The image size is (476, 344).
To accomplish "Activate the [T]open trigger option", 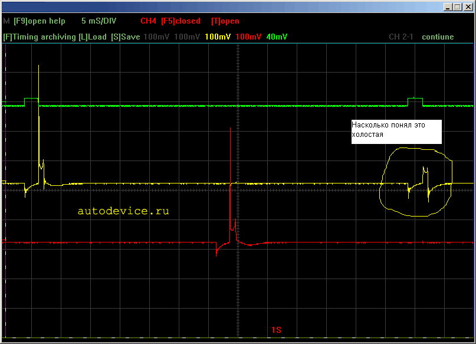I will pos(225,21).
